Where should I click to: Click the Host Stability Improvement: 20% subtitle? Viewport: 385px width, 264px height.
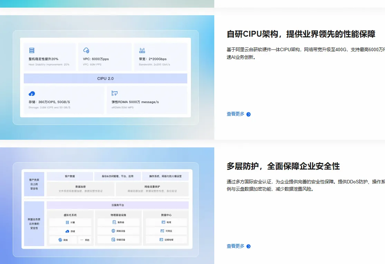49,65
